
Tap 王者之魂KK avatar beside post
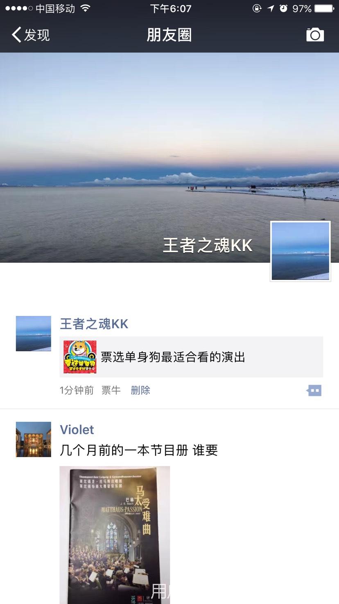(34, 334)
